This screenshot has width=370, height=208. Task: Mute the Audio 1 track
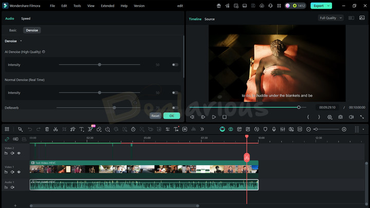coord(12,187)
